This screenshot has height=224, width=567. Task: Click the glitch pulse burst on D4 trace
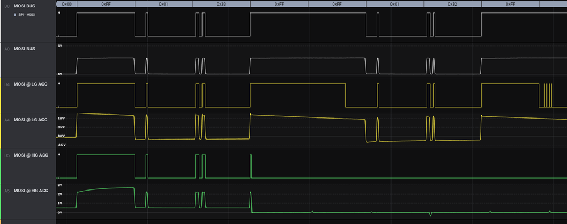[x=548, y=95]
